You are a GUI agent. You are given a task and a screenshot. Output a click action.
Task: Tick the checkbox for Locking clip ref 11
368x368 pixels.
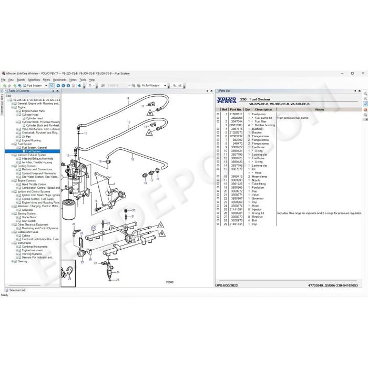point(218,155)
